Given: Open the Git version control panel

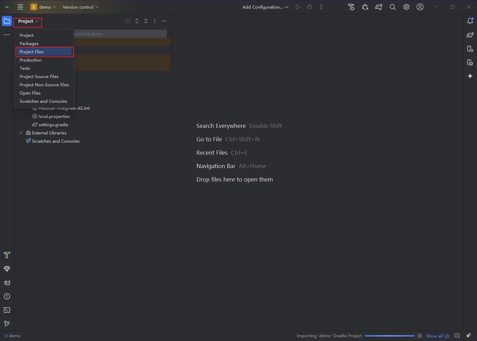Looking at the screenshot, I should coord(7,324).
